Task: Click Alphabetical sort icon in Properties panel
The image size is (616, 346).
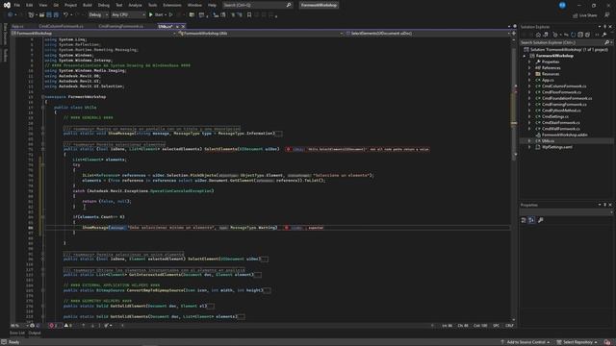Action: pyautogui.click(x=531, y=220)
